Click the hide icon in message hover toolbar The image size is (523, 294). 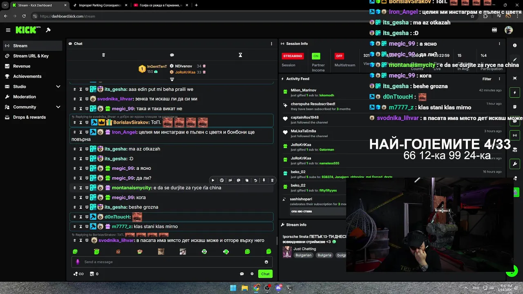pyautogui.click(x=230, y=180)
